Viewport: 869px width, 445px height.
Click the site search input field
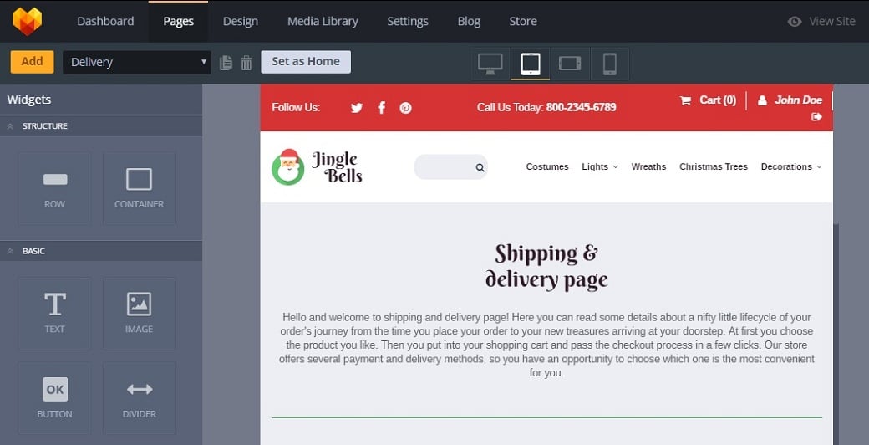pyautogui.click(x=445, y=167)
